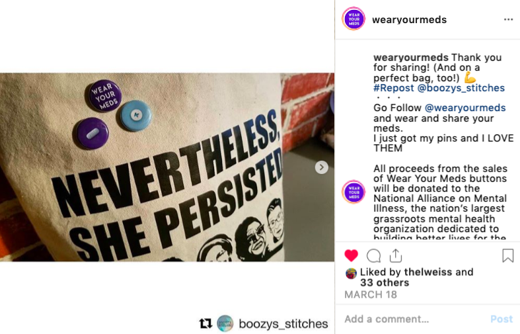View thelweiss profile from likes
This screenshot has height=334, width=520.
click(427, 272)
